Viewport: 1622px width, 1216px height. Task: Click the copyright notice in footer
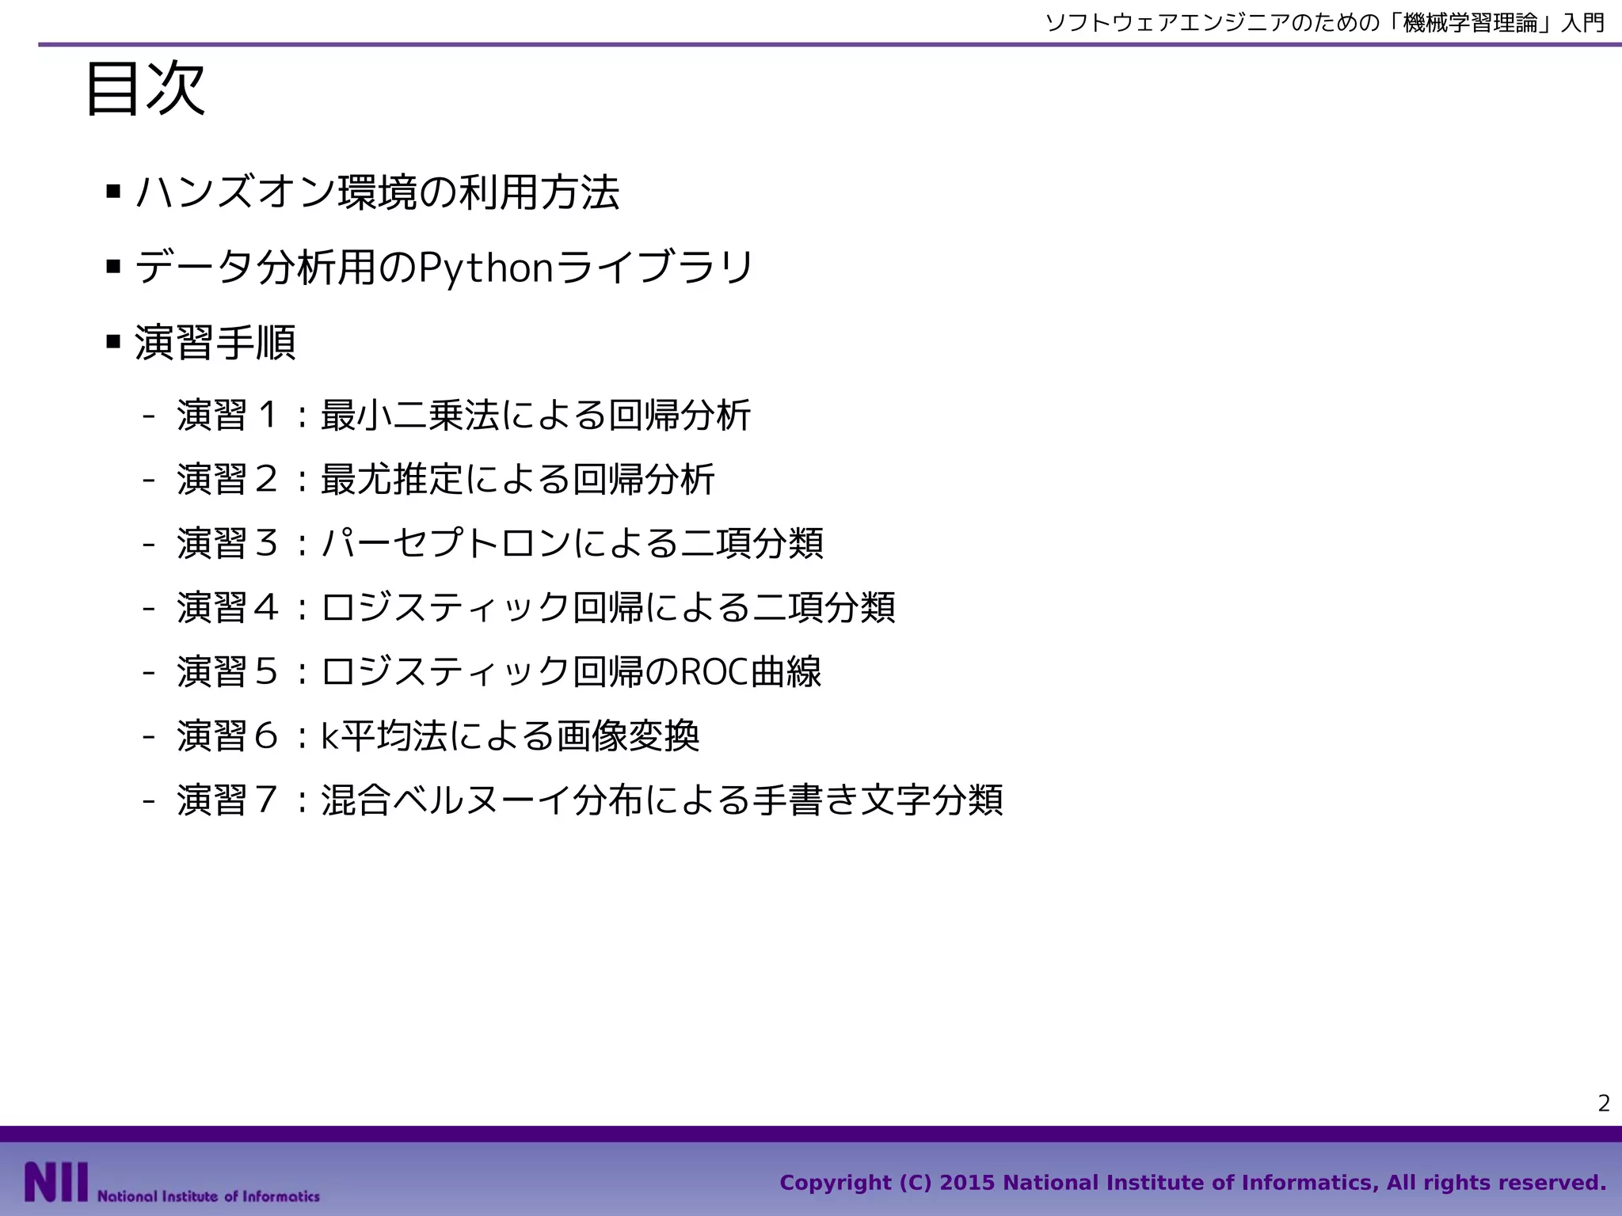pyautogui.click(x=1193, y=1183)
